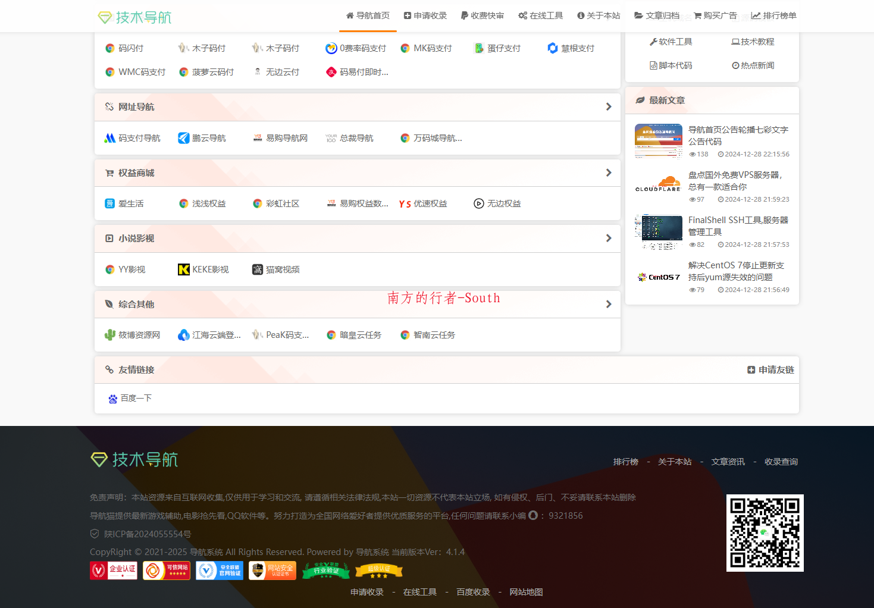The image size is (874, 608).
Task: Click the 企业认证 badge
Action: [114, 571]
